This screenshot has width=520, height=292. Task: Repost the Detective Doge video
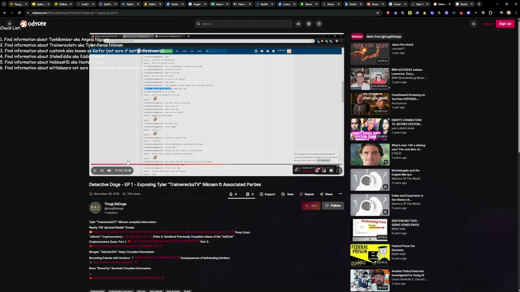(x=307, y=194)
